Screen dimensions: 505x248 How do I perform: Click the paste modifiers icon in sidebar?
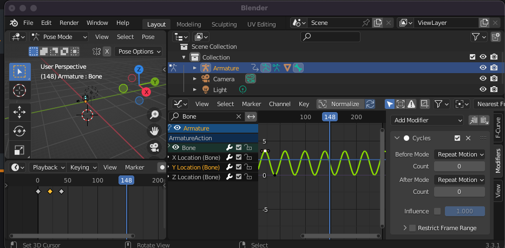[x=484, y=120]
